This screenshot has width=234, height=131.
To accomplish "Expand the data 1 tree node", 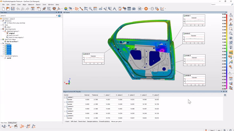I will [3, 27].
